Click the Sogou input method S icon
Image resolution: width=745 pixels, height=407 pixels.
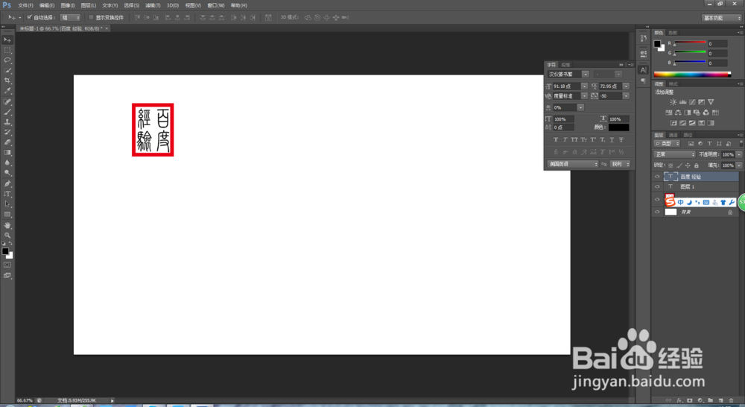pos(670,201)
